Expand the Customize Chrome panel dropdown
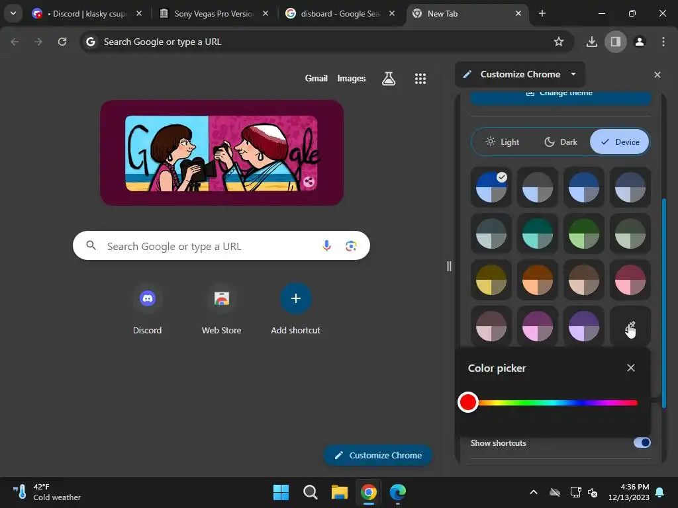This screenshot has height=508, width=678. [573, 74]
